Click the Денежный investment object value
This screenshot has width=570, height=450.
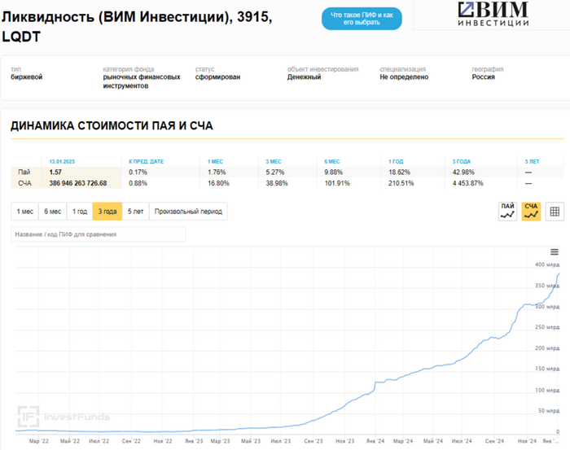click(305, 77)
